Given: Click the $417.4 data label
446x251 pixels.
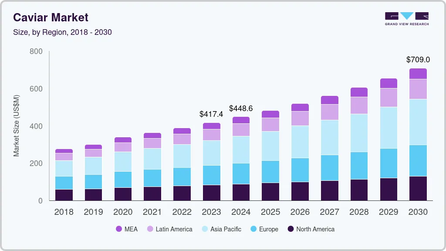Looking at the screenshot, I should [211, 114].
